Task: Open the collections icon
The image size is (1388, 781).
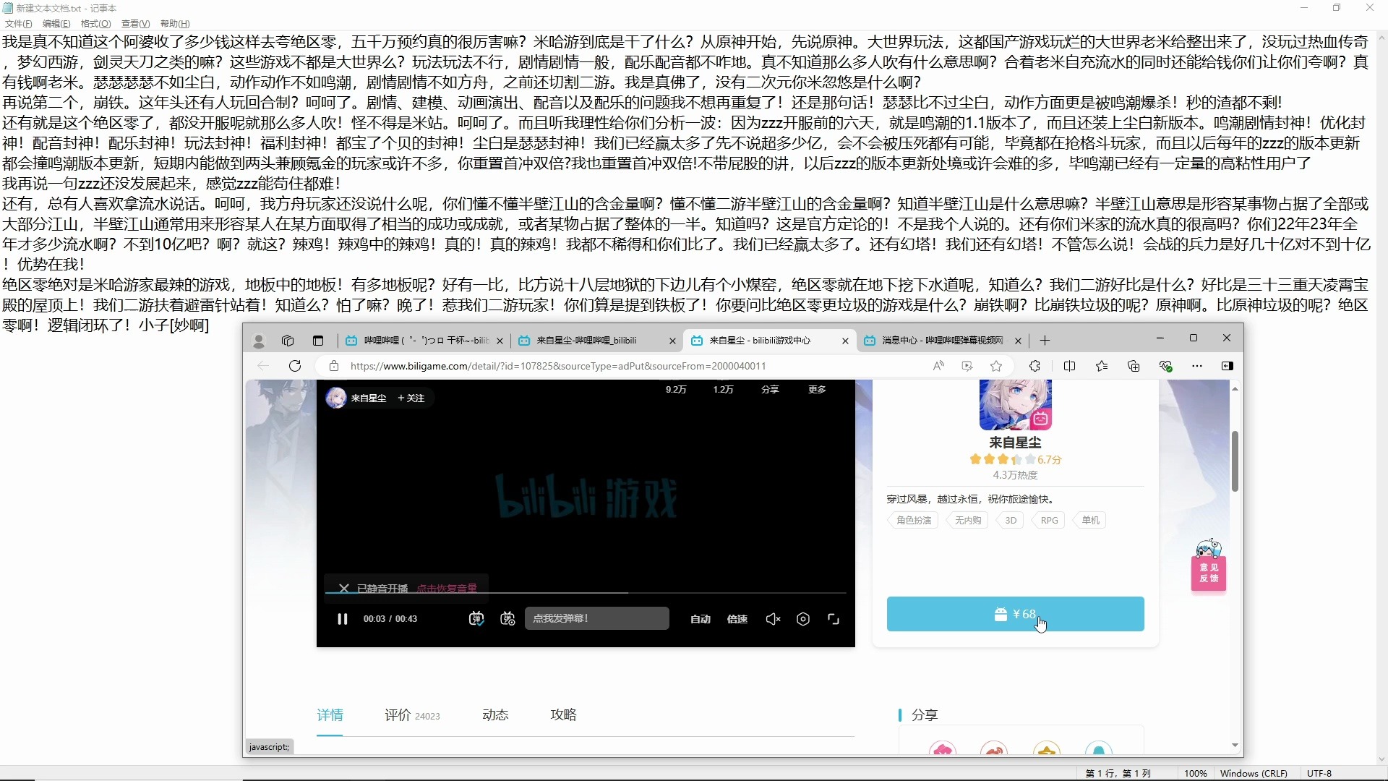Action: tap(1134, 366)
